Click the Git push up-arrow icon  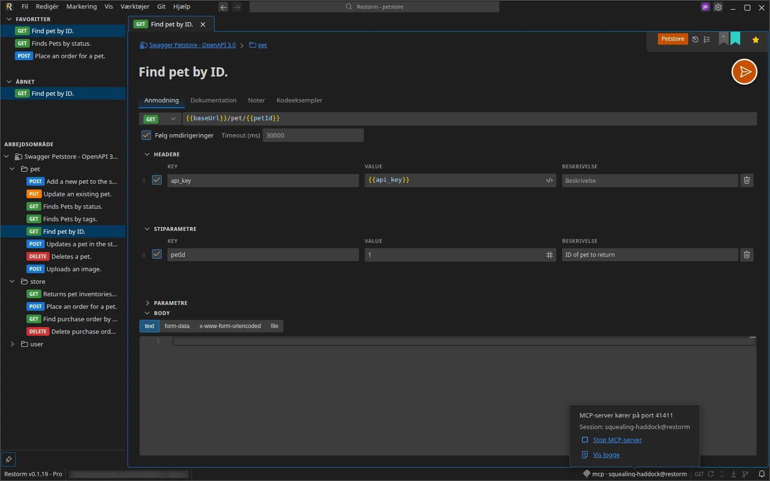point(722,474)
